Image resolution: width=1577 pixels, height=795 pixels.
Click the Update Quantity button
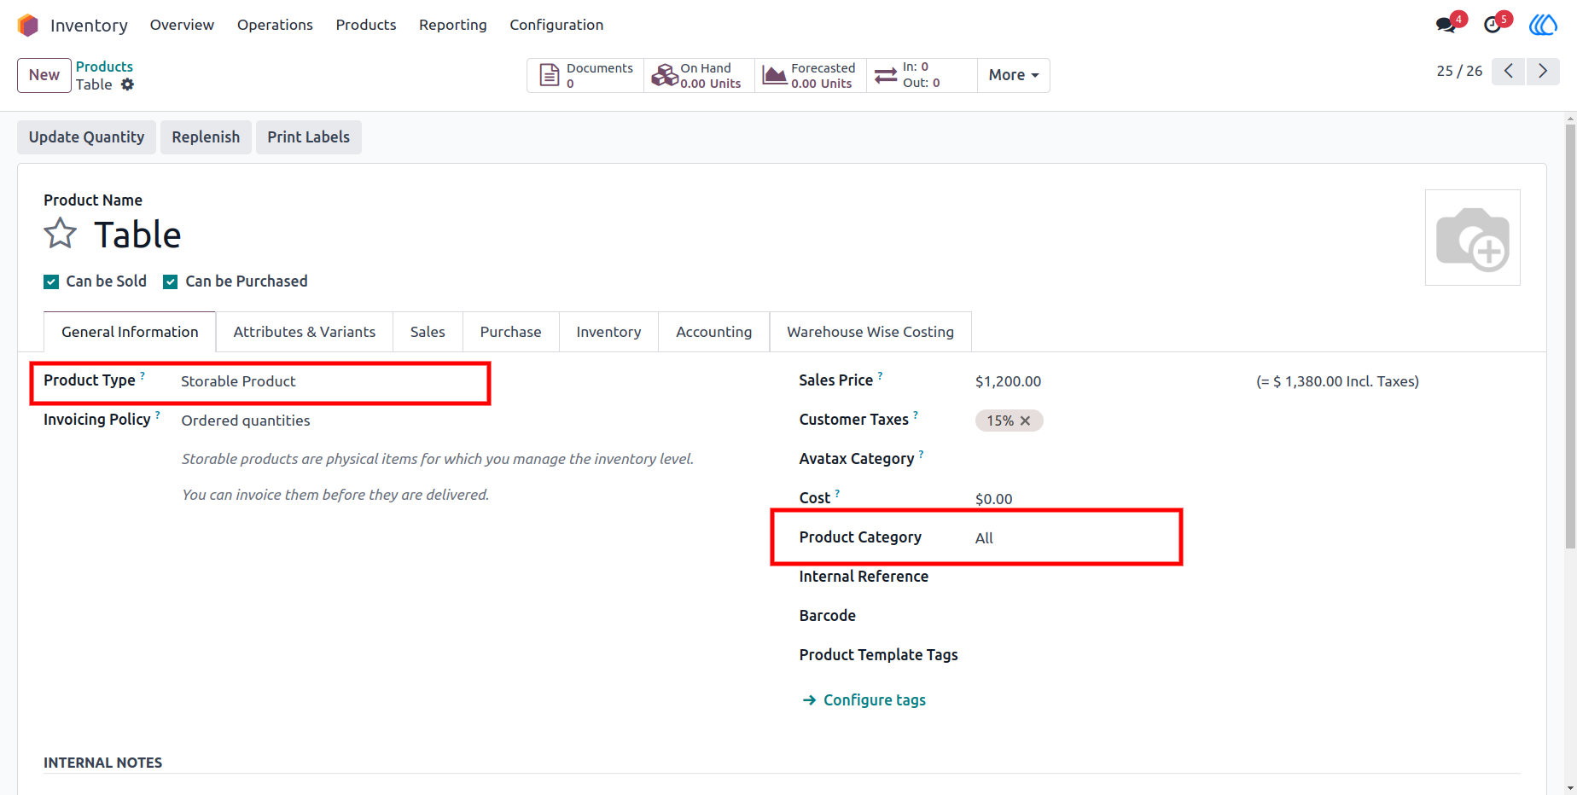tap(86, 137)
